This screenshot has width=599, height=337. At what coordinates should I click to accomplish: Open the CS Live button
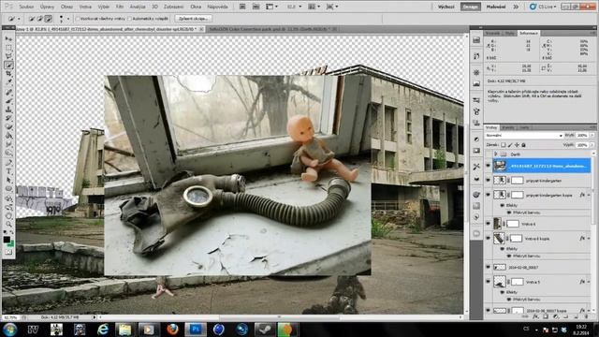[x=543, y=7]
